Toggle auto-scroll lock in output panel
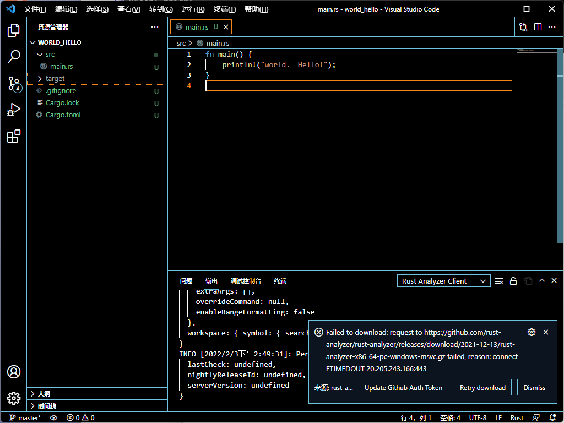The height and width of the screenshot is (423, 564). [x=513, y=280]
